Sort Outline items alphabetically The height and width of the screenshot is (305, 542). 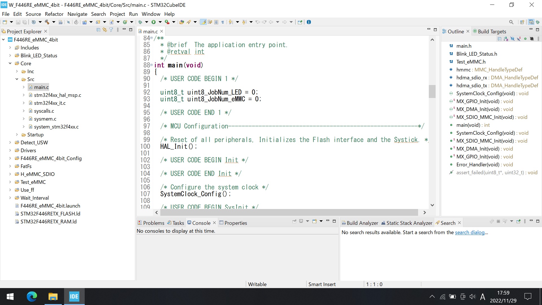[x=506, y=39]
